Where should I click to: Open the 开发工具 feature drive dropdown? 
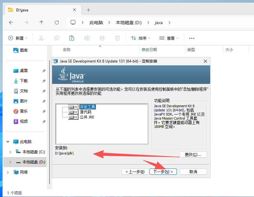click(x=73, y=107)
